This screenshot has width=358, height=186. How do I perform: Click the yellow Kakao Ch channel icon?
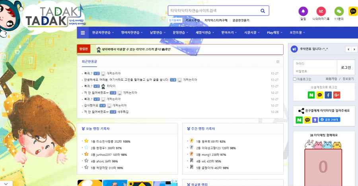point(353,11)
